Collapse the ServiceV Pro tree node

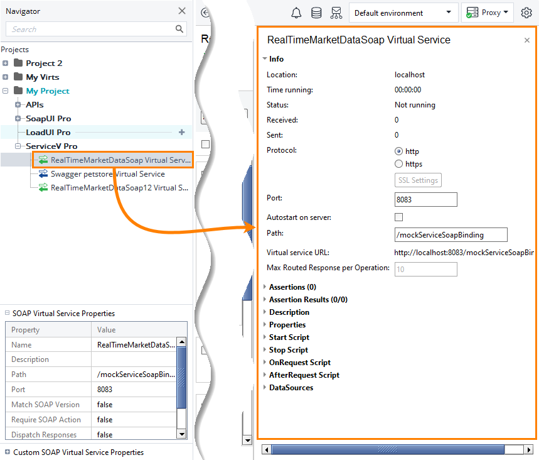(x=18, y=146)
